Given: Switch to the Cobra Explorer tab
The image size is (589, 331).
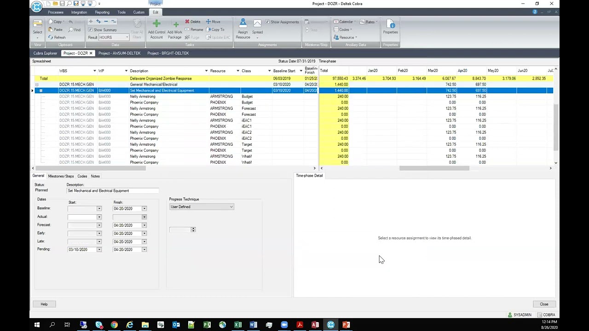Looking at the screenshot, I should (45, 53).
